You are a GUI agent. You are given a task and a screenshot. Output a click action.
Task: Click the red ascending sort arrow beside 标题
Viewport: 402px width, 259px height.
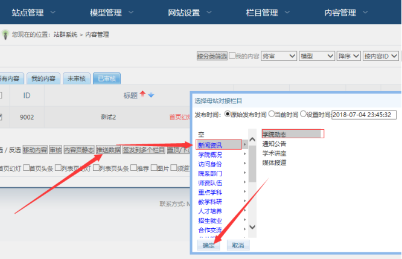coord(143,94)
